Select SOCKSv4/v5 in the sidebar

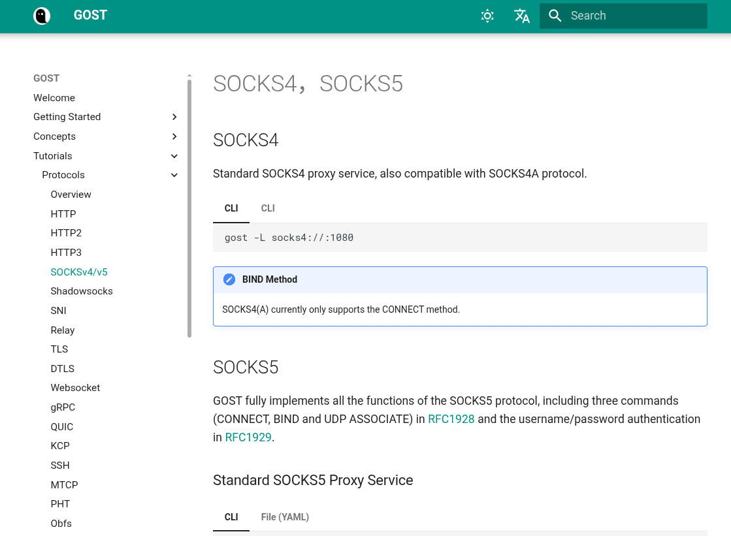click(x=79, y=272)
